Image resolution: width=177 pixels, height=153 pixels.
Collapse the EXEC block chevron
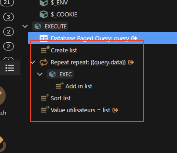point(40,74)
